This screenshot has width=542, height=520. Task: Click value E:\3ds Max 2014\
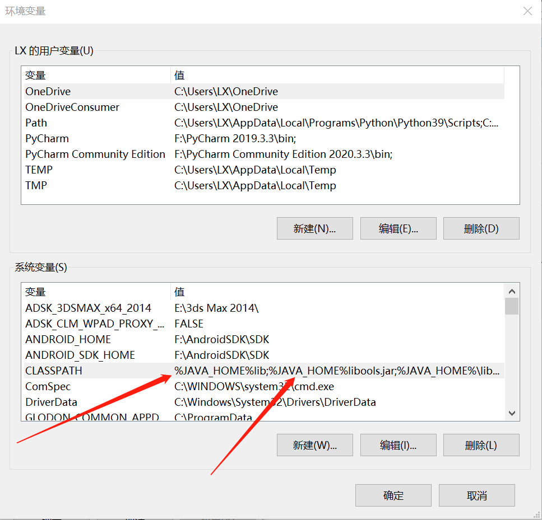click(216, 308)
